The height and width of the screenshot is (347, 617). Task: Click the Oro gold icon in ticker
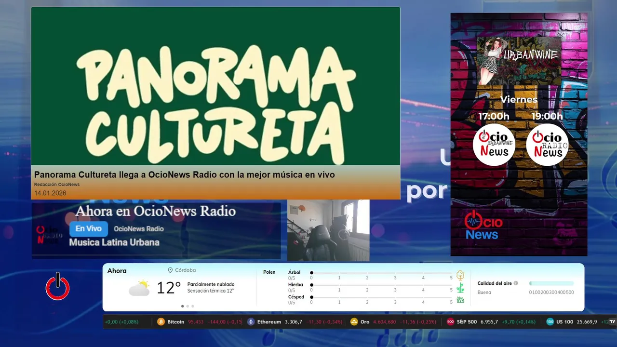354,322
